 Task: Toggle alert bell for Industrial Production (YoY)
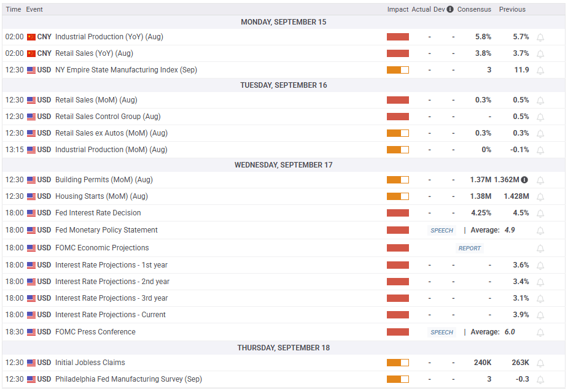(540, 37)
